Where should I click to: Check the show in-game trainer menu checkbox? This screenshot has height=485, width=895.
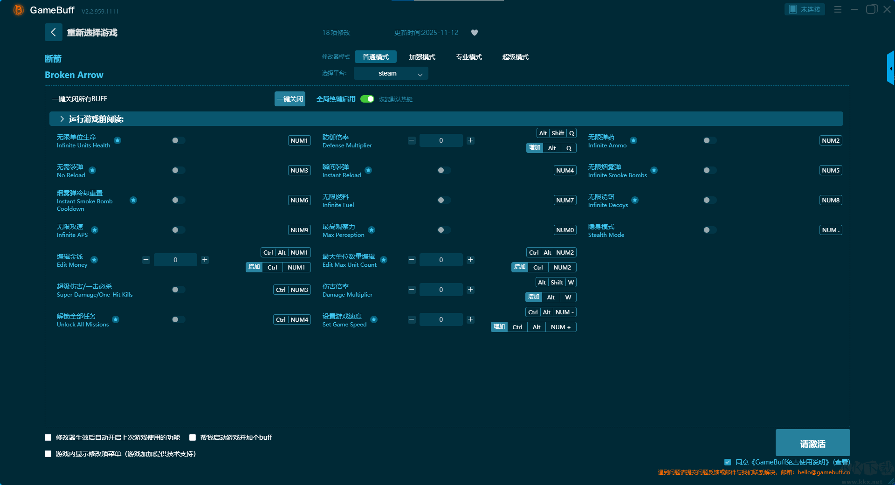point(48,454)
